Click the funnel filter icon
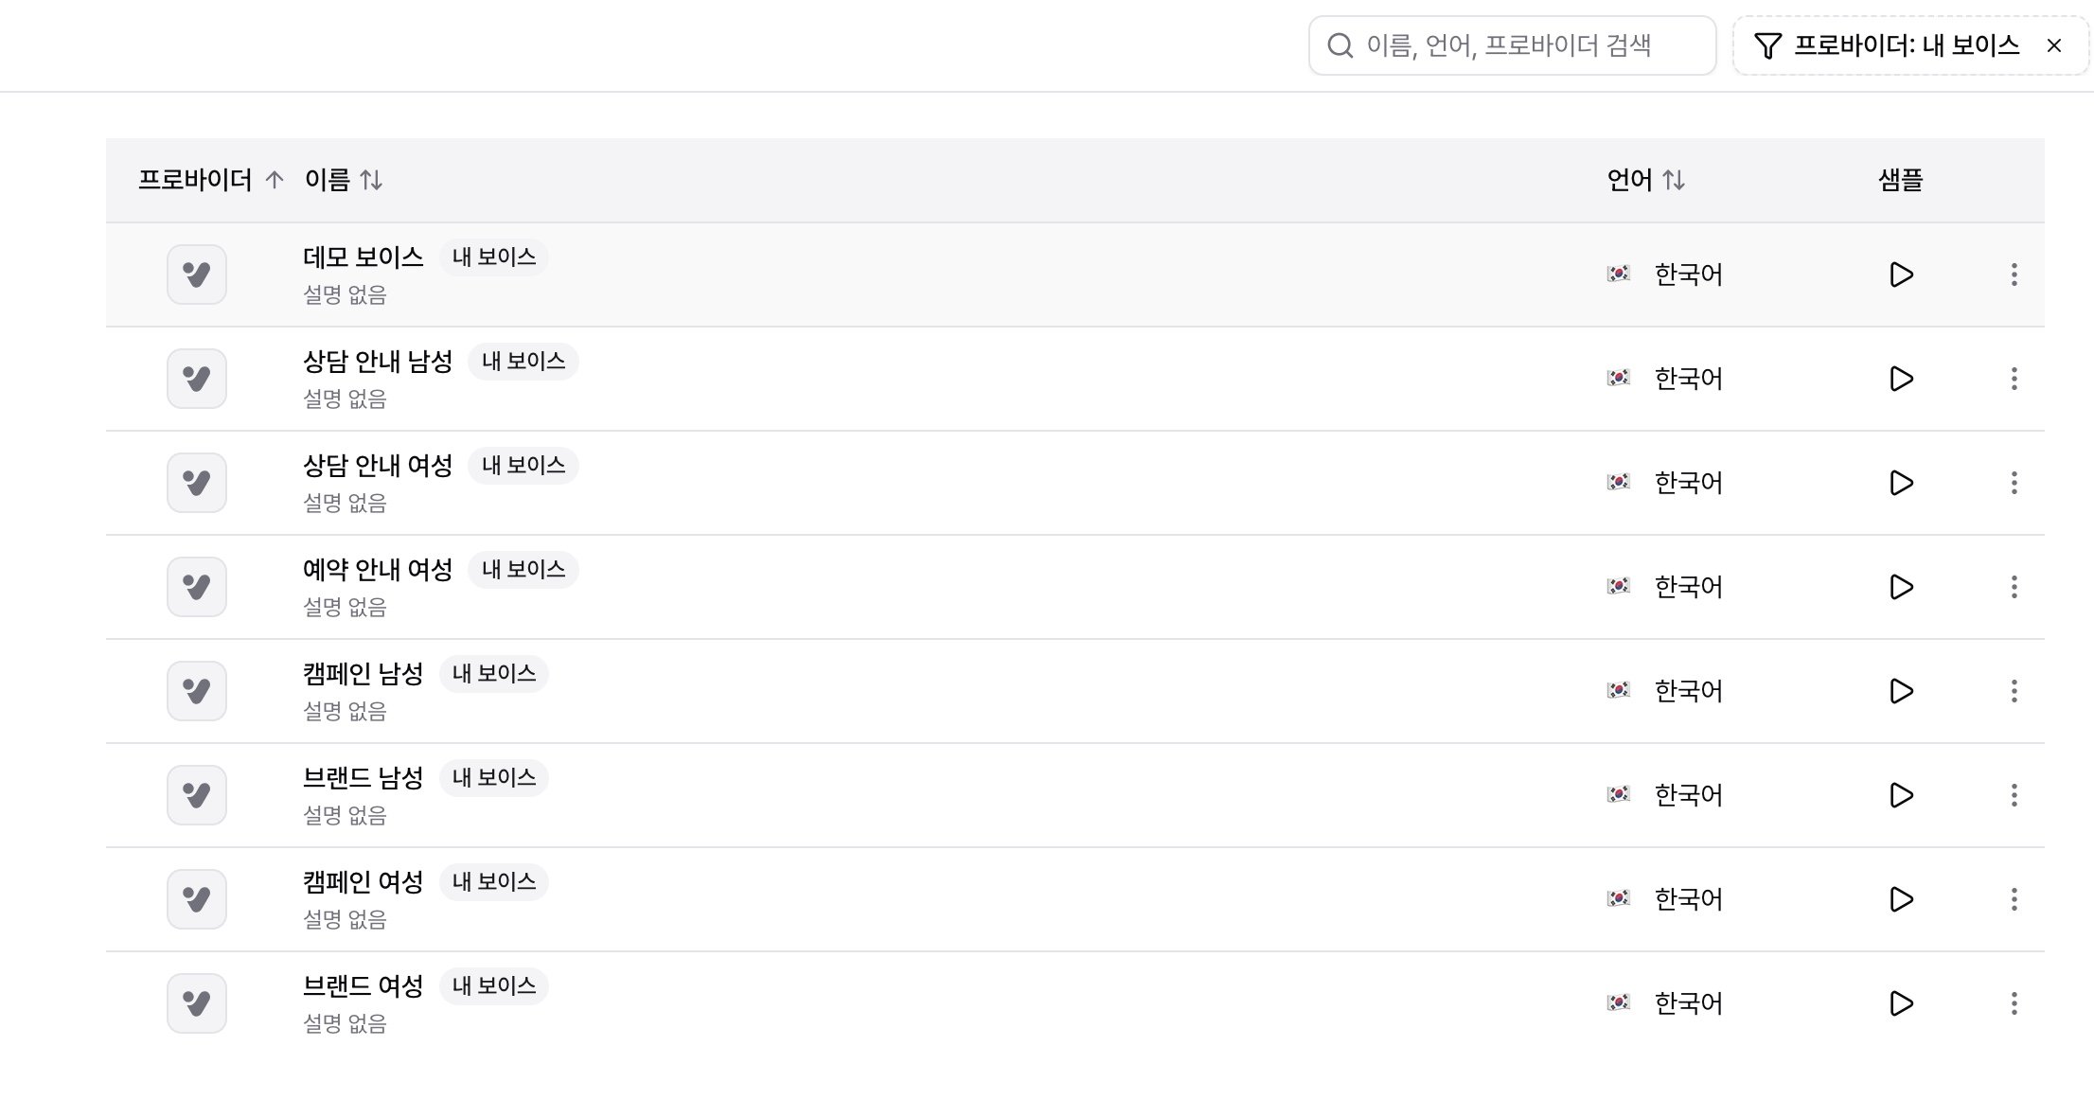This screenshot has height=1117, width=2094. (1767, 45)
